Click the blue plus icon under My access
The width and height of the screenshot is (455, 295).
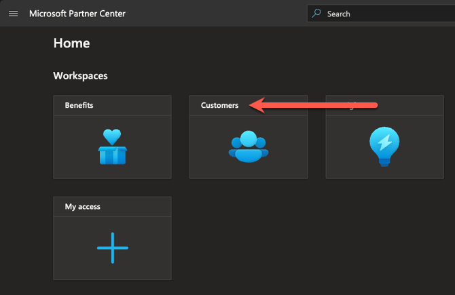tap(112, 248)
